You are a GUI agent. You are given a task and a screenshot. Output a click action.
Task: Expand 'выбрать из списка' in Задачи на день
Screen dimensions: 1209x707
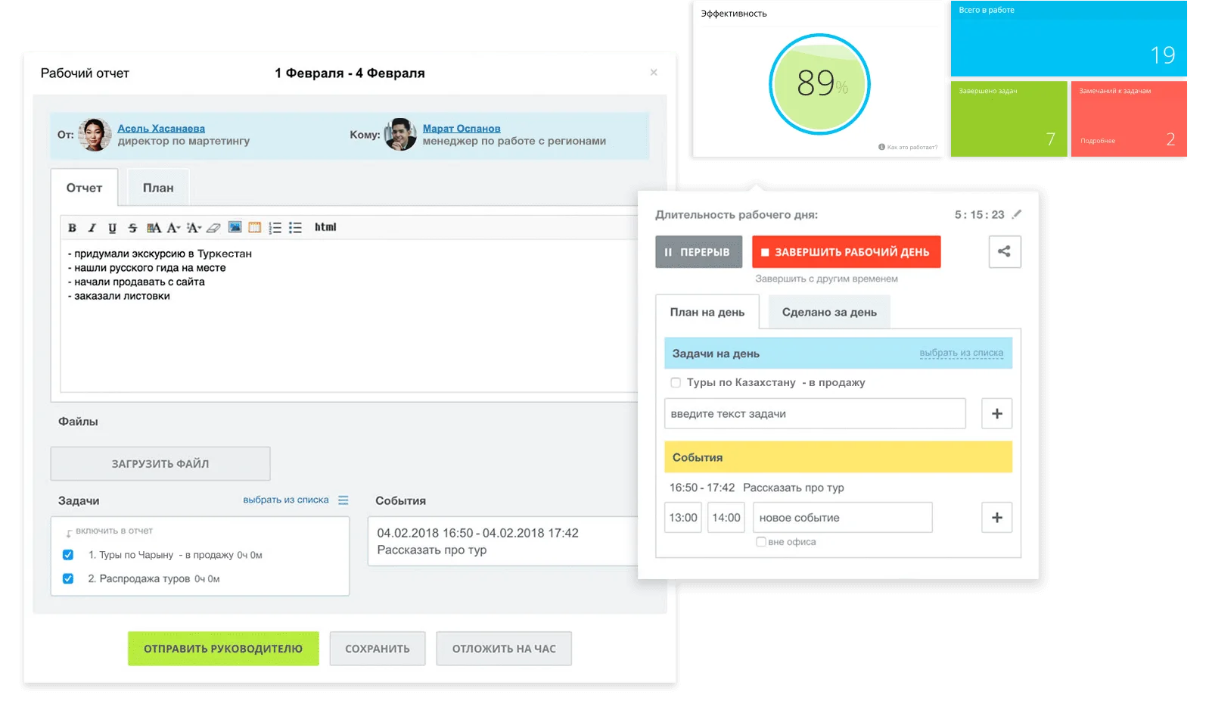[961, 353]
